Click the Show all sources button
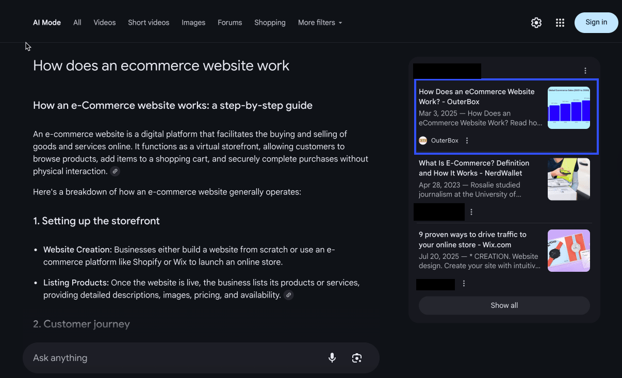This screenshot has width=622, height=378. coord(504,305)
